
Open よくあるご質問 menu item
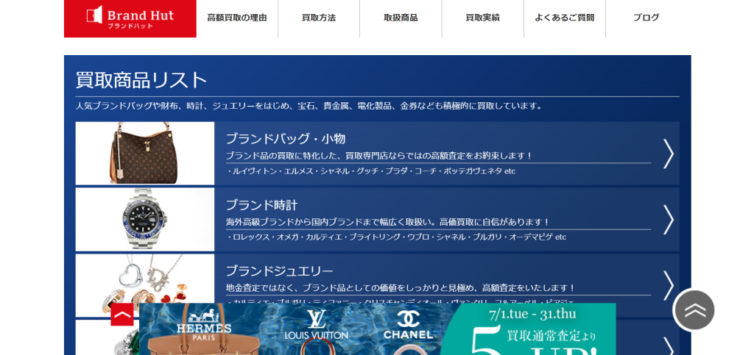(x=565, y=18)
